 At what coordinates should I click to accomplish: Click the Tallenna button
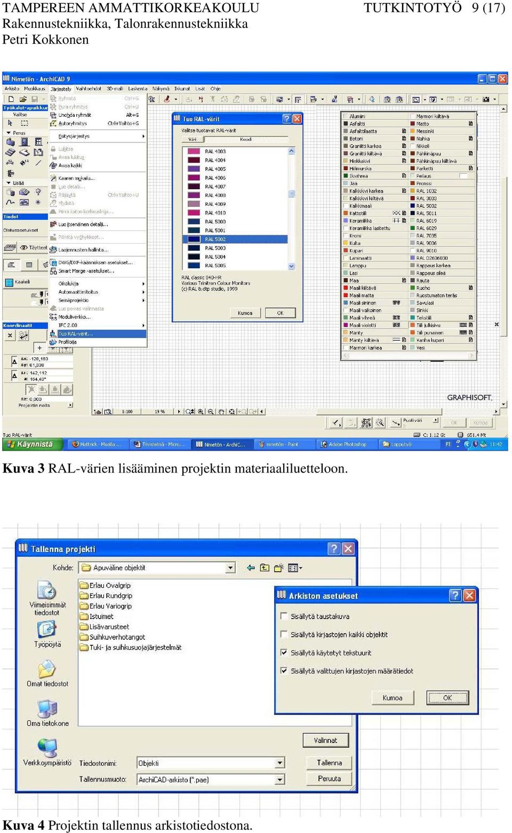tap(329, 763)
